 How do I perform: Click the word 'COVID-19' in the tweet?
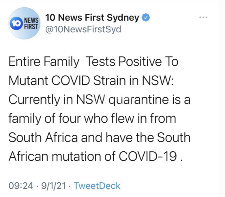point(148,156)
